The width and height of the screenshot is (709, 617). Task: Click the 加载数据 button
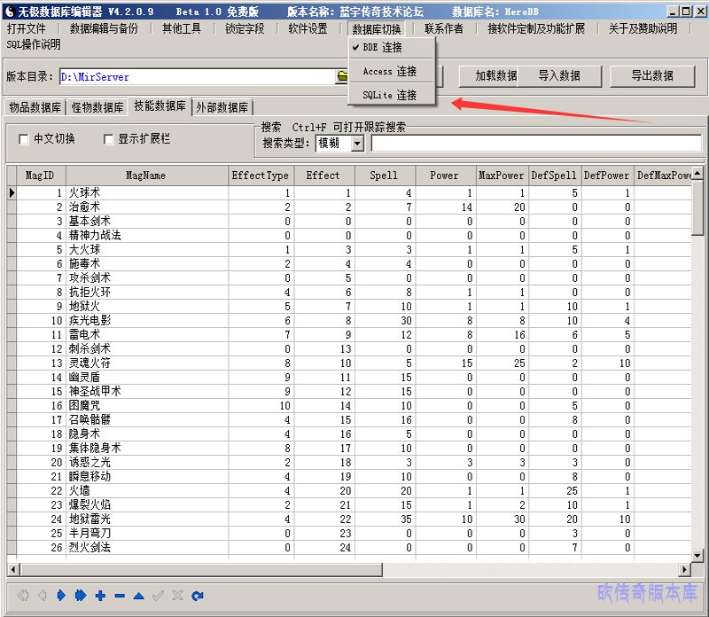495,76
